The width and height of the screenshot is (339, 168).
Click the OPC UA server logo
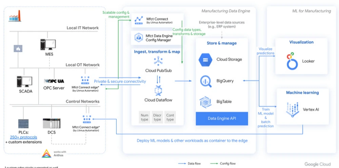pyautogui.click(x=54, y=81)
